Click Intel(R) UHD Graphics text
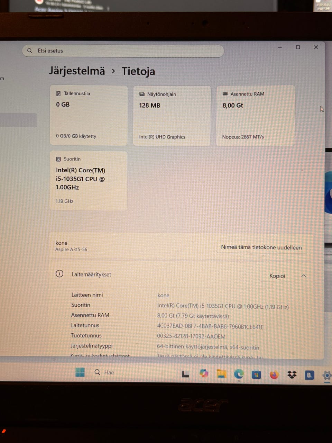The image size is (332, 443). 162,137
